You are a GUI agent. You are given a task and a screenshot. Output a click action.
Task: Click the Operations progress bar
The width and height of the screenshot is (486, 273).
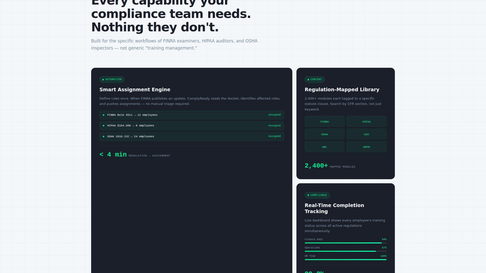click(x=346, y=251)
